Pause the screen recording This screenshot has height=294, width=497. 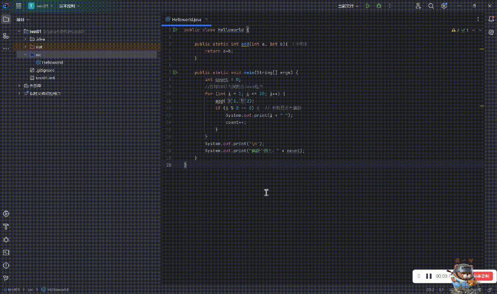click(429, 276)
